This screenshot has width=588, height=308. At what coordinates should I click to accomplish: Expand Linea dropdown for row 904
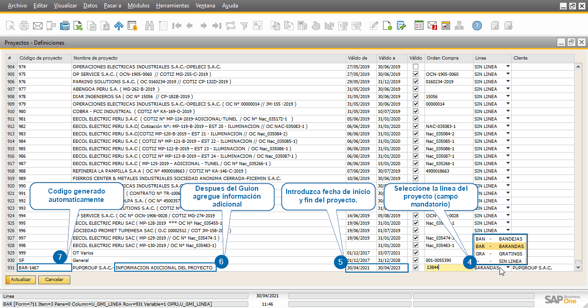pos(508,67)
